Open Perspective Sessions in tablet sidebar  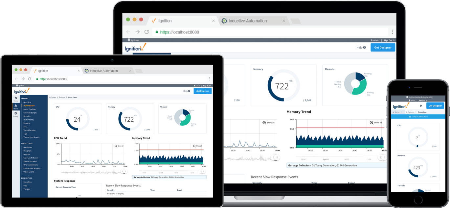(32, 168)
